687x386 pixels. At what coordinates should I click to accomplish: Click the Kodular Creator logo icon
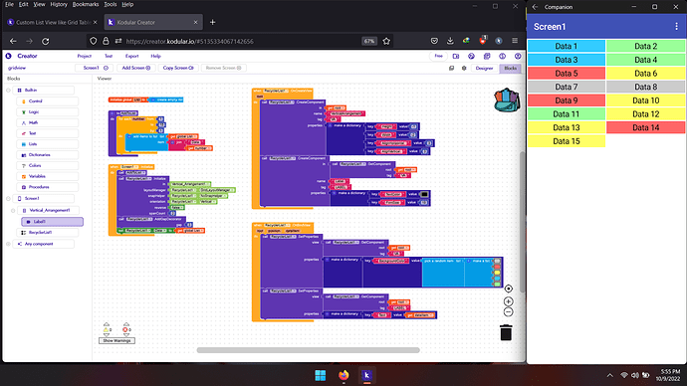pyautogui.click(x=8, y=56)
